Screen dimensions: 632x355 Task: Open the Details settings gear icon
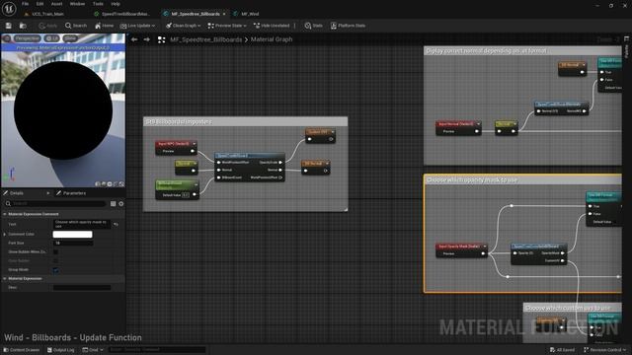(120, 204)
